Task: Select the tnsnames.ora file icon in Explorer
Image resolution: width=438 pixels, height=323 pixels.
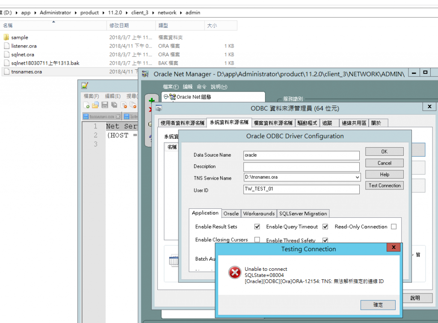Action: [x=7, y=71]
